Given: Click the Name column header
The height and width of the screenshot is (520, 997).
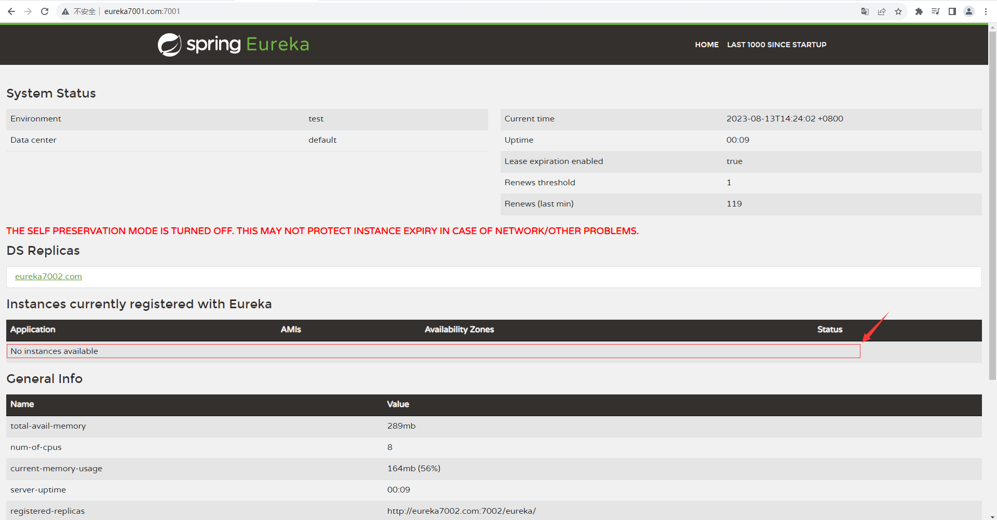Looking at the screenshot, I should tap(22, 404).
